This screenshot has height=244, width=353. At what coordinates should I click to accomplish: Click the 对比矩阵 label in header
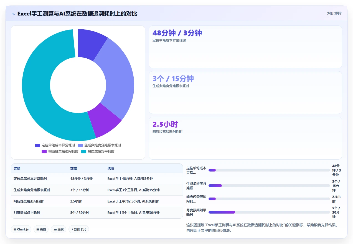[334, 13]
